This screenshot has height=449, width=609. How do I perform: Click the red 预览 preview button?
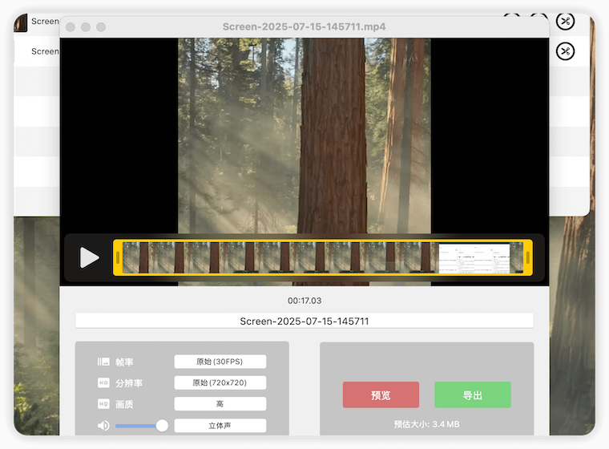(381, 395)
